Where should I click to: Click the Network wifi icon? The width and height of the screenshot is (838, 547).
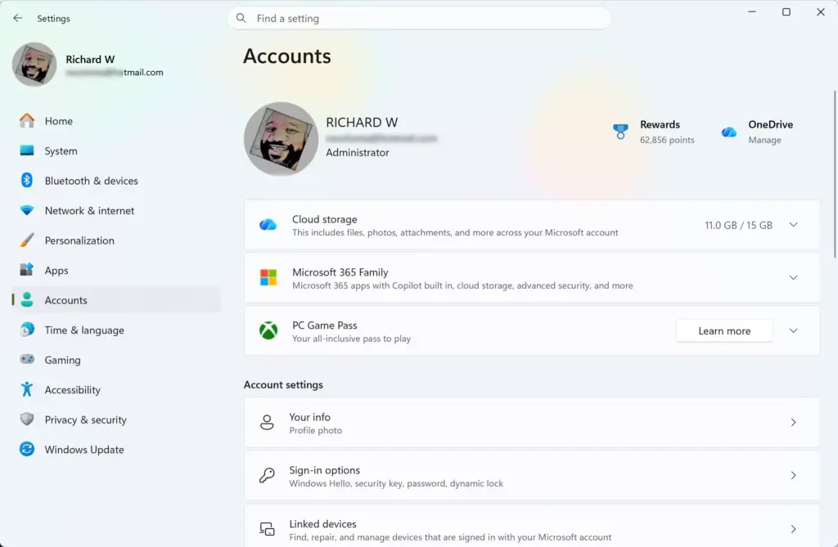27,210
